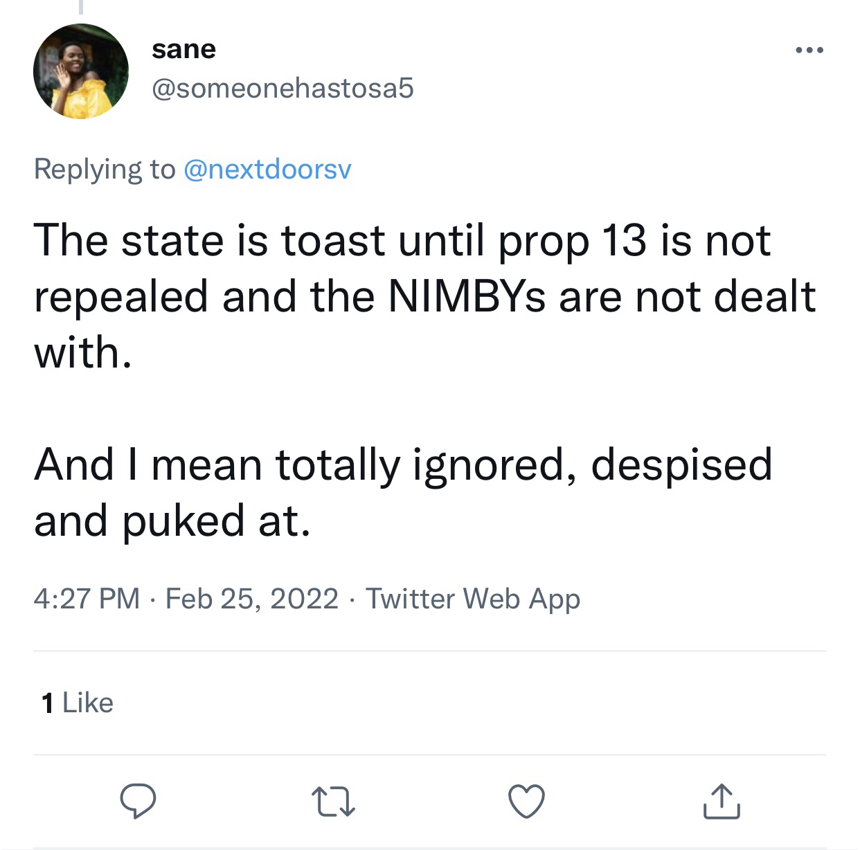860x850 pixels.
Task: Open the three-dot more options menu
Action: (x=809, y=50)
